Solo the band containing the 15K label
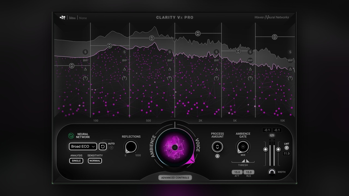 pos(290,52)
